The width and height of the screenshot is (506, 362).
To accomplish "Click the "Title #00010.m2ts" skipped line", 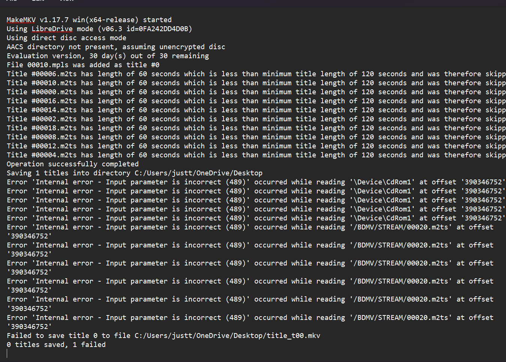I will 256,83.
